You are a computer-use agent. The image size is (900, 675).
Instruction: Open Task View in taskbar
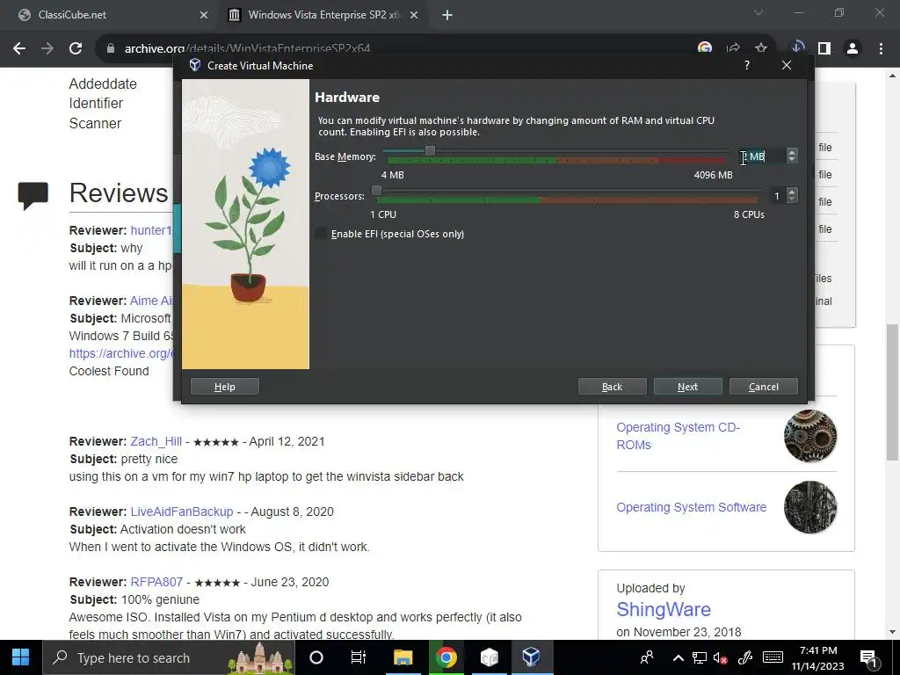pos(359,657)
